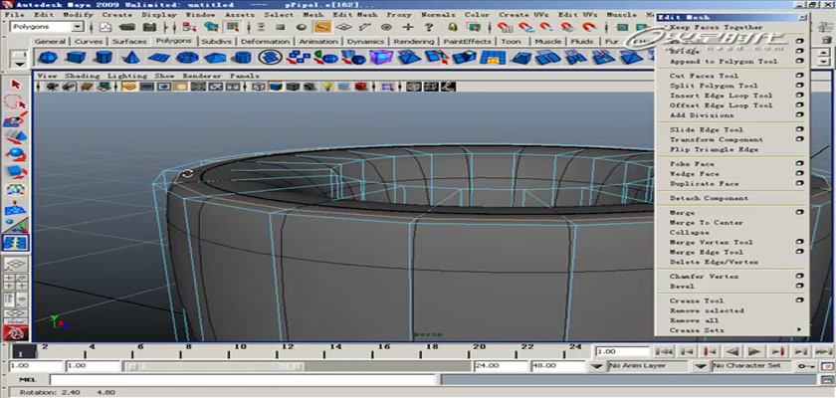Open the viewport Panels menu
Screen dimensions: 836x398
(x=244, y=76)
